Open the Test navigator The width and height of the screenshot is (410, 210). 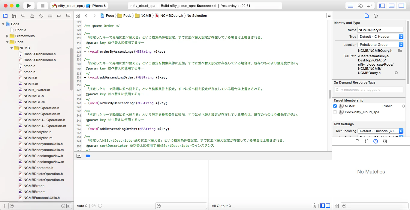pyautogui.click(x=41, y=16)
